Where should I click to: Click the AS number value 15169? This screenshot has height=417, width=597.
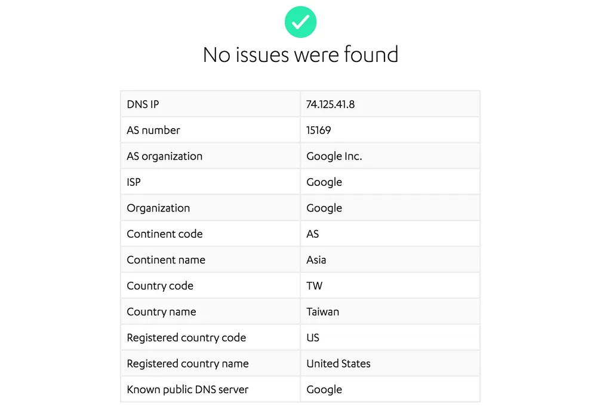point(318,130)
